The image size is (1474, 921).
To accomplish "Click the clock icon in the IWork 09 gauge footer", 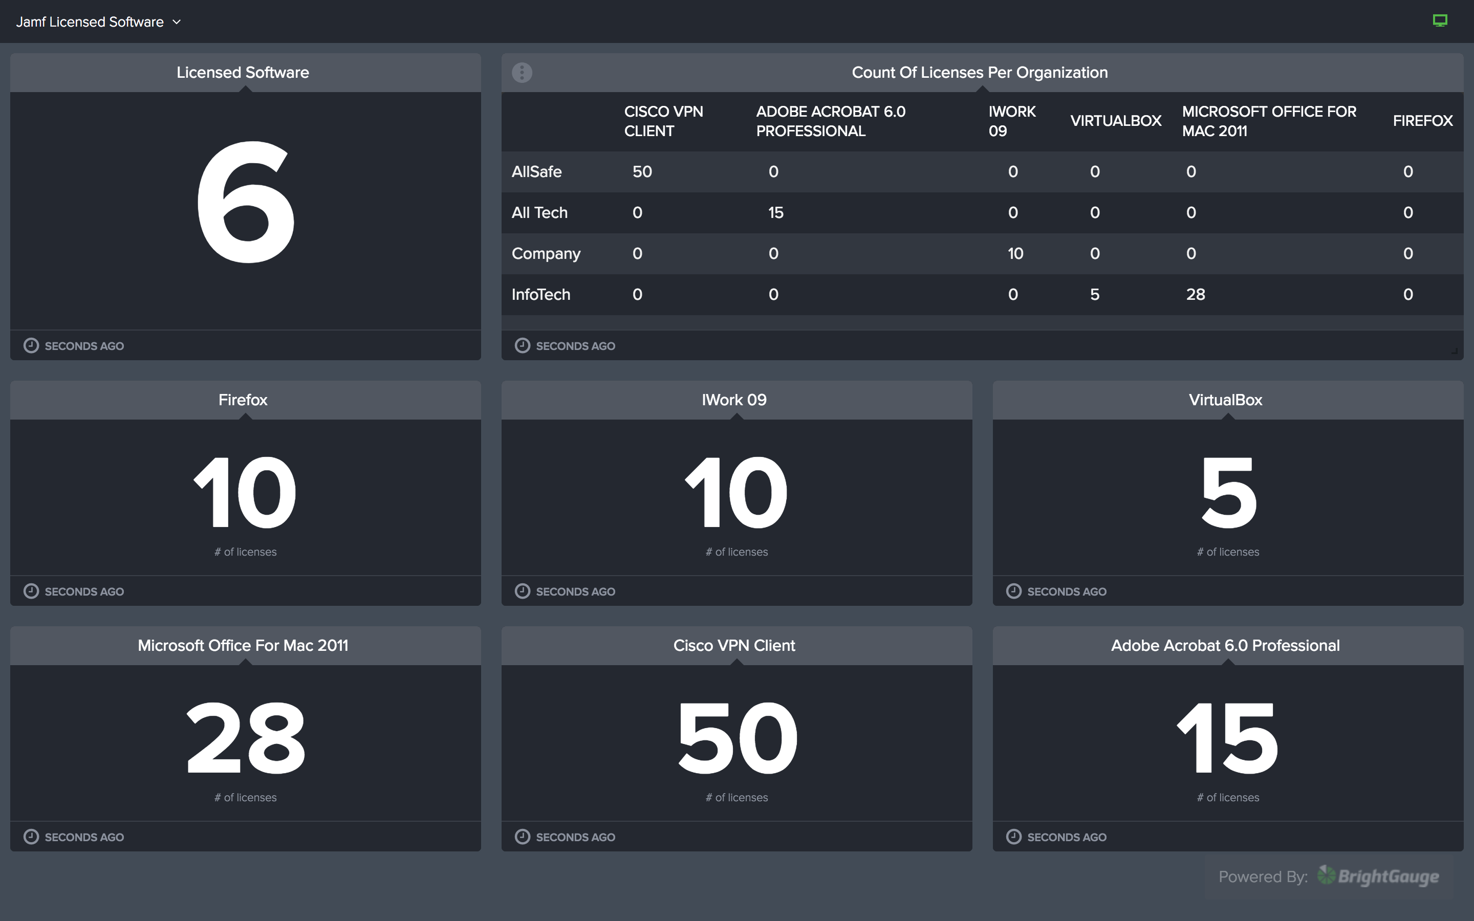I will pos(523,591).
